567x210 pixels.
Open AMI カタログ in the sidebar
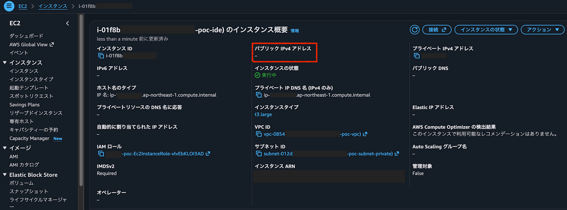pyautogui.click(x=24, y=165)
